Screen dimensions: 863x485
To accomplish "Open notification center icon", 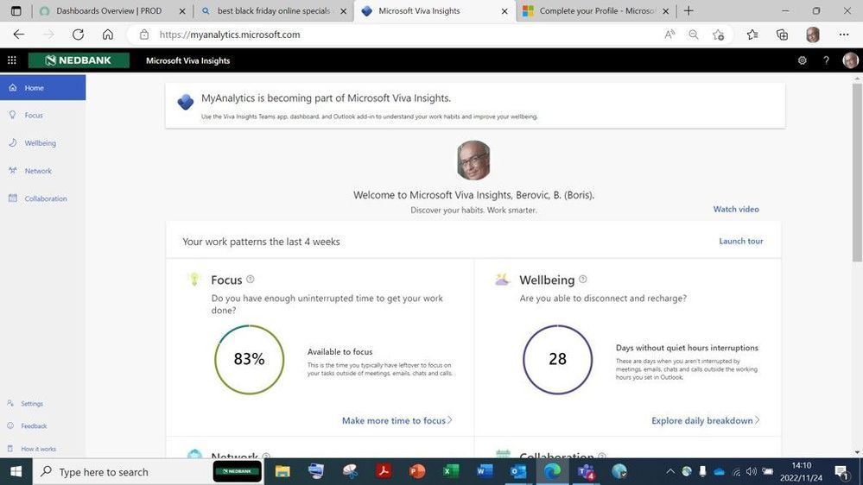I will point(841,471).
